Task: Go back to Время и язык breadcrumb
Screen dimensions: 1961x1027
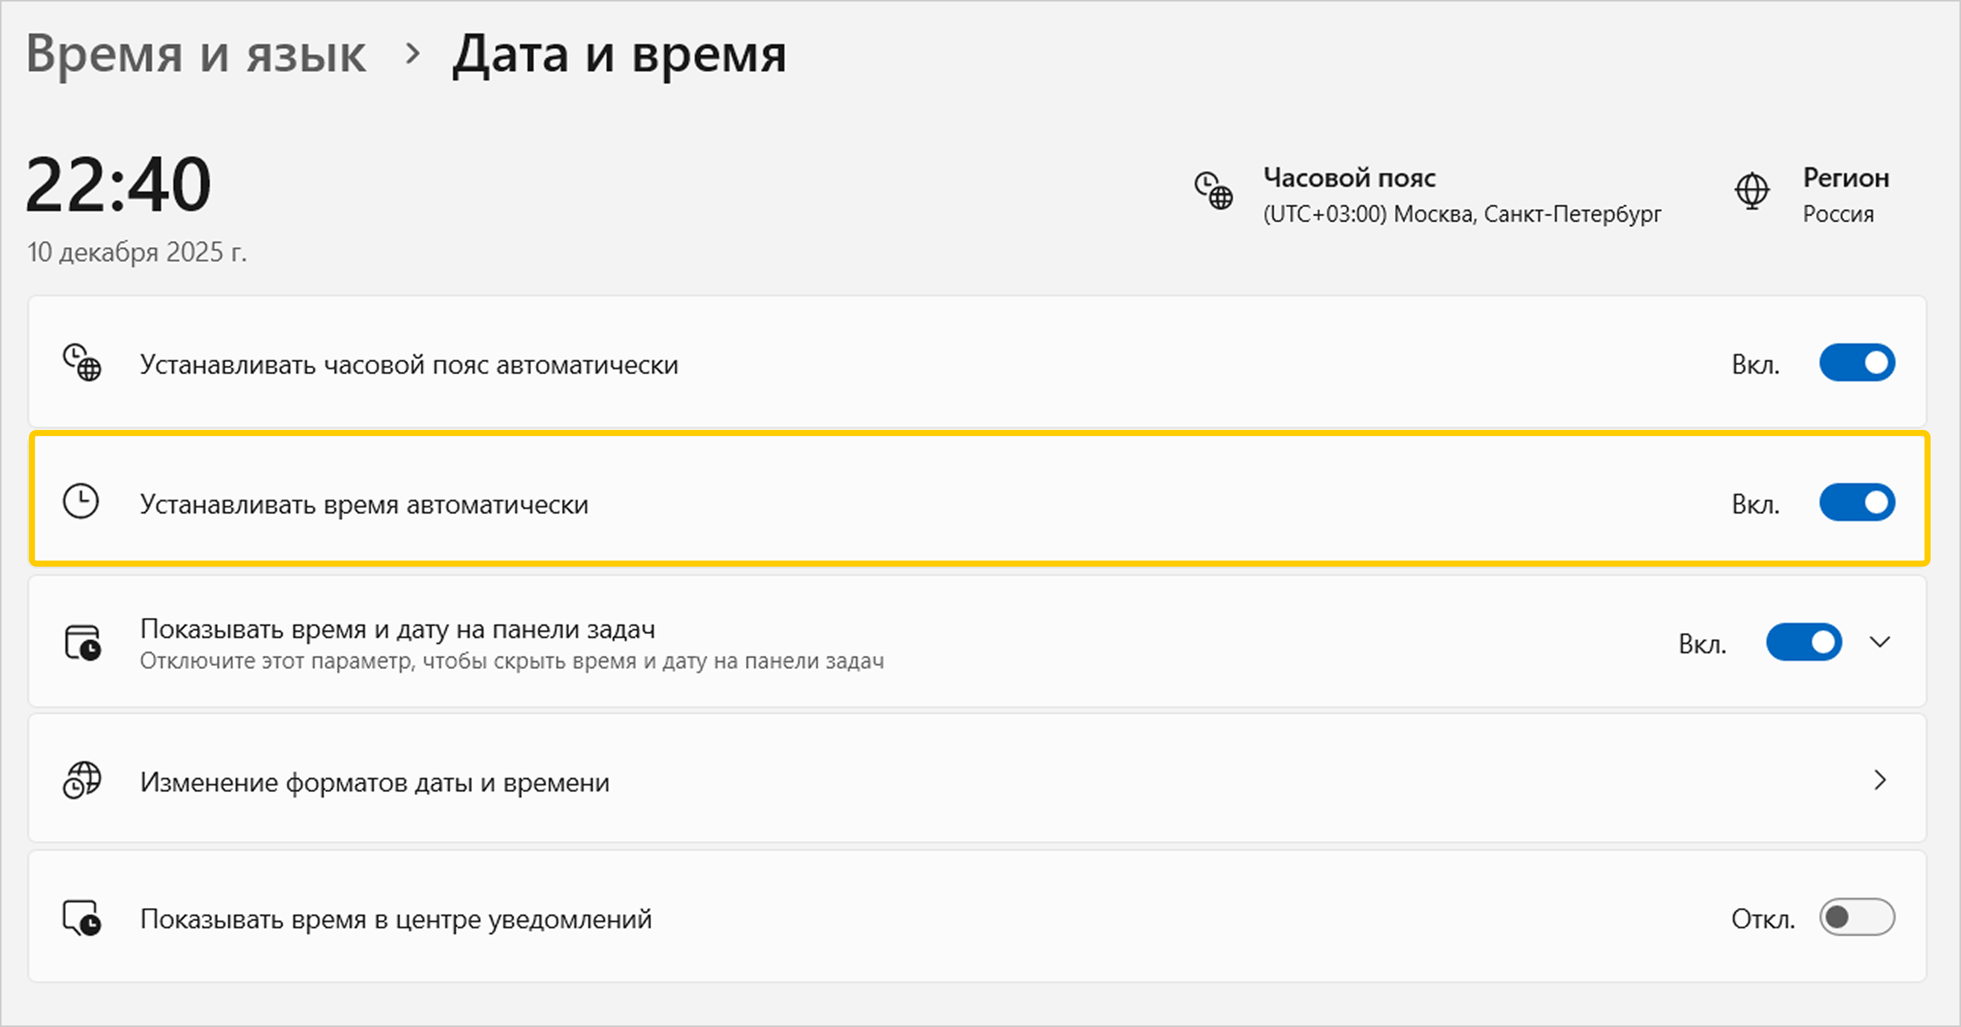Action: coord(196,55)
